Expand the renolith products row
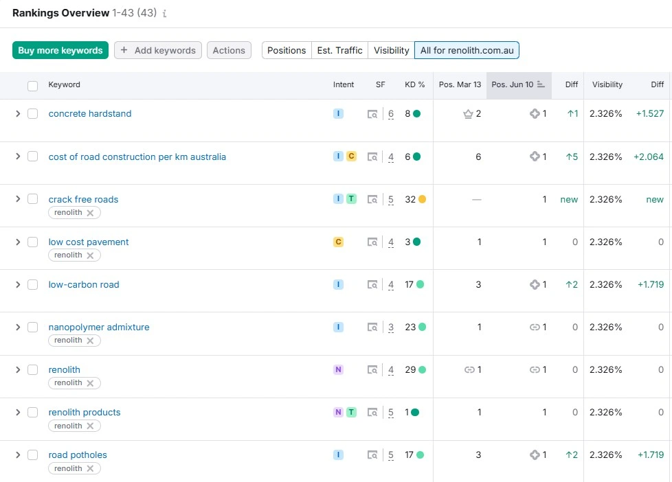 point(18,412)
